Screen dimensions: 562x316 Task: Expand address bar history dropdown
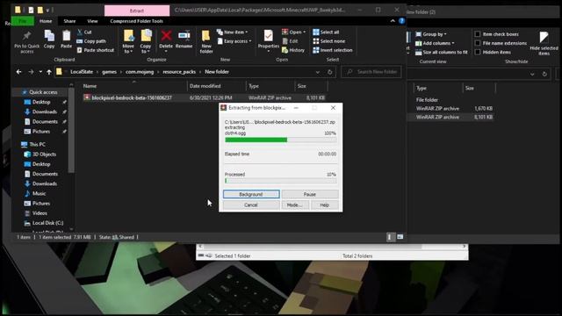coord(318,72)
